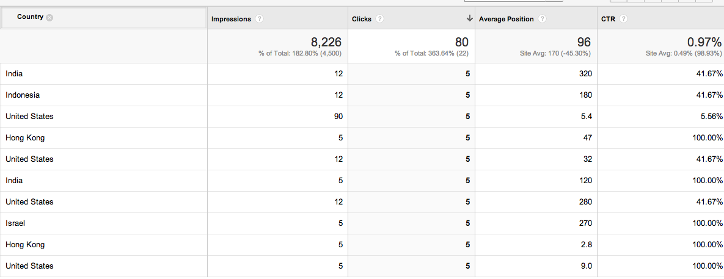Open the help icon beside CTR

pyautogui.click(x=624, y=19)
